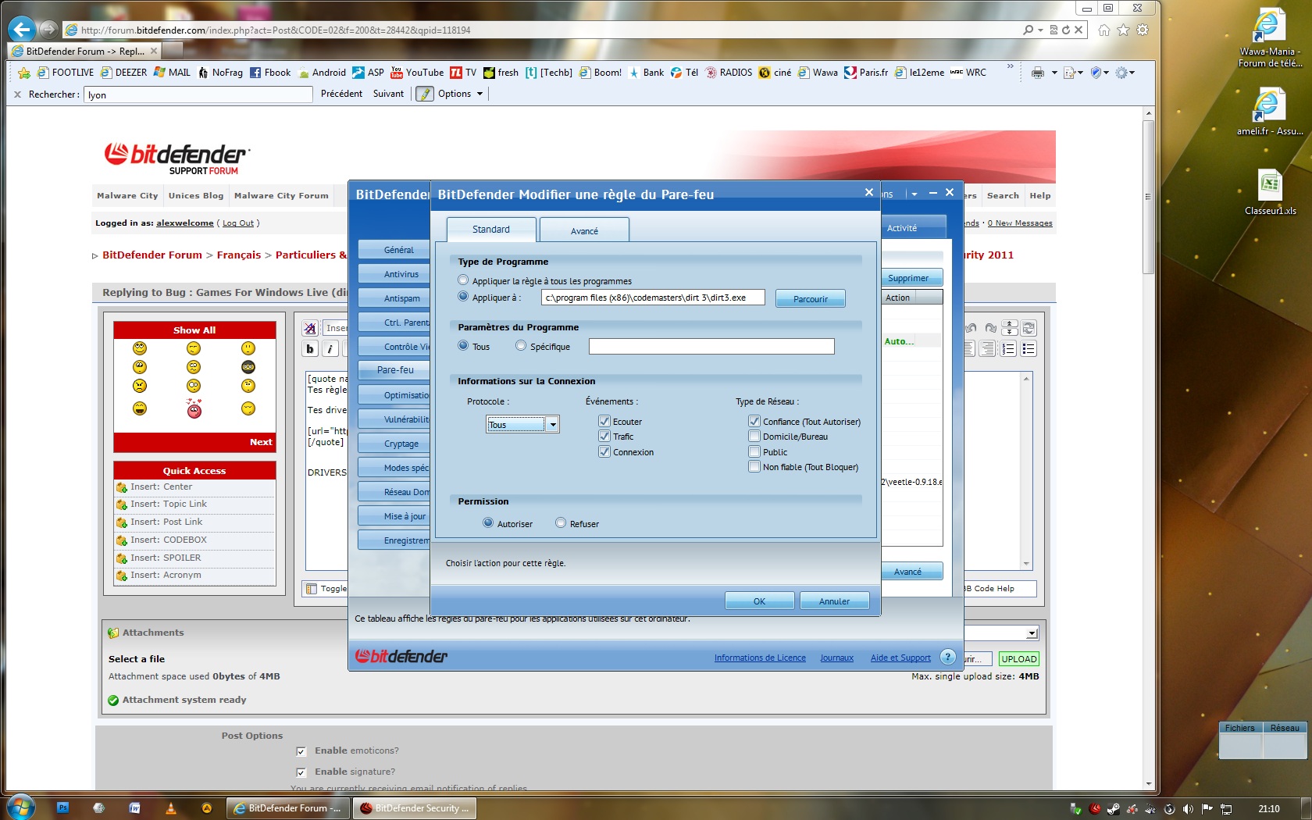Click the italic i formatting button
The image size is (1312, 820).
pyautogui.click(x=330, y=349)
